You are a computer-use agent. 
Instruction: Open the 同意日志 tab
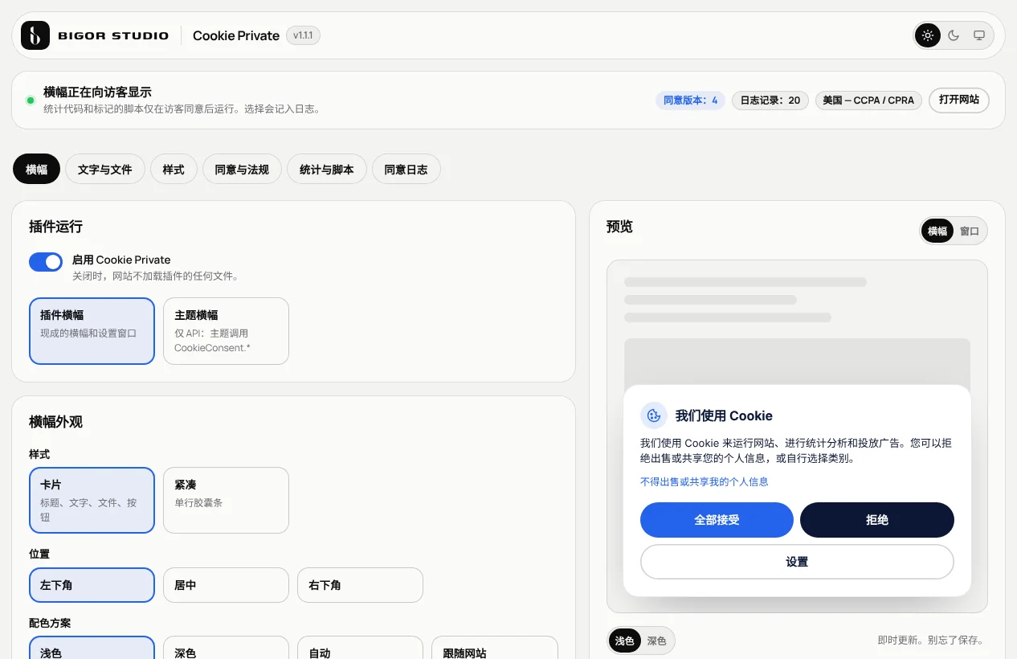click(x=406, y=170)
